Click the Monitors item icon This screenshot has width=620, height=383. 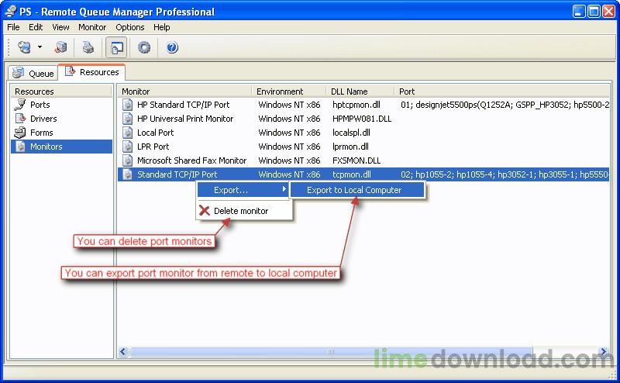coord(21,147)
